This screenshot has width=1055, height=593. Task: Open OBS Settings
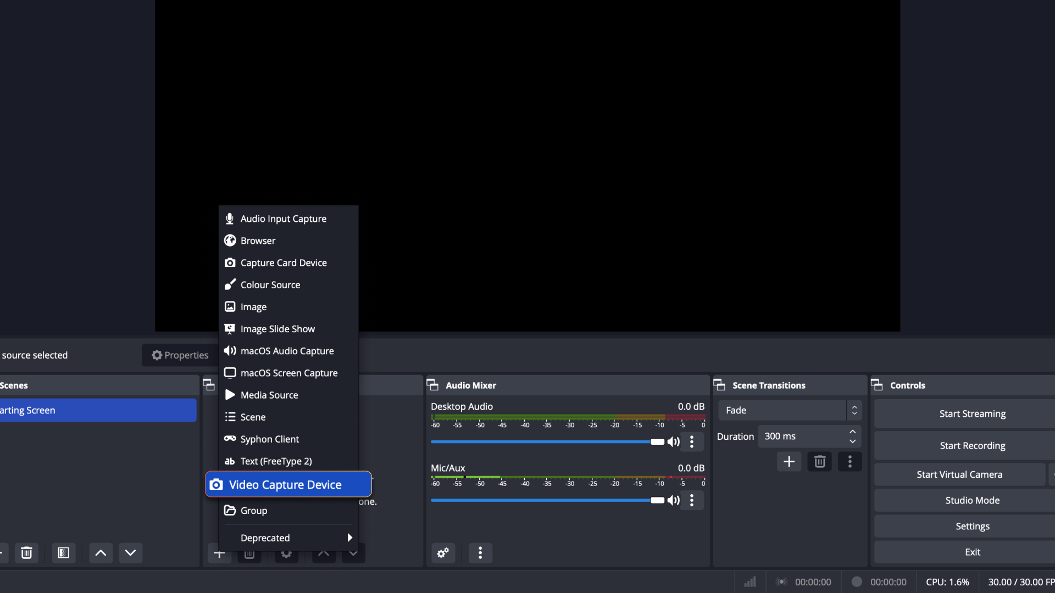point(971,526)
